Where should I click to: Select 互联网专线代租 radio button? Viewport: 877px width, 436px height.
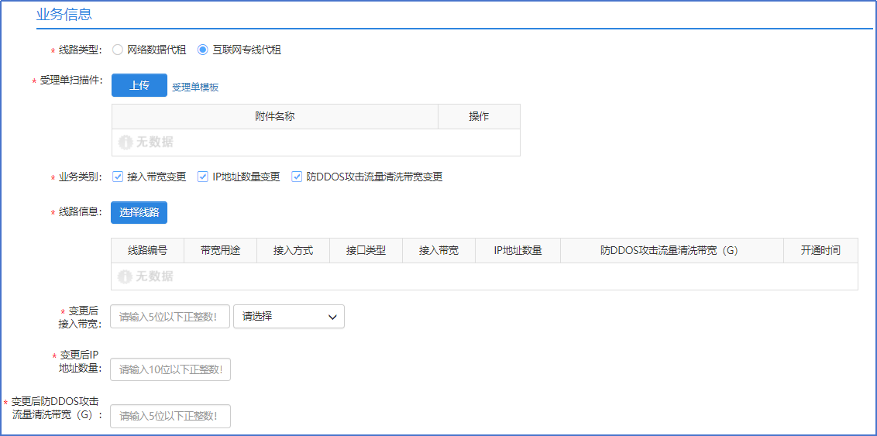202,50
